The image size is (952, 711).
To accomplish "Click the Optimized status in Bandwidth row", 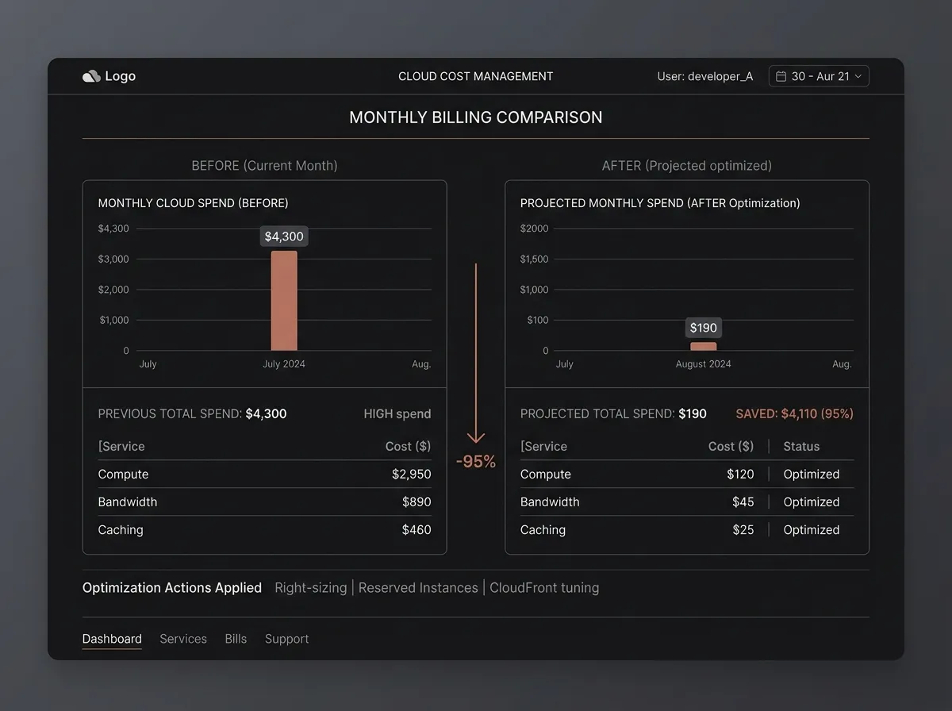I will (x=812, y=502).
